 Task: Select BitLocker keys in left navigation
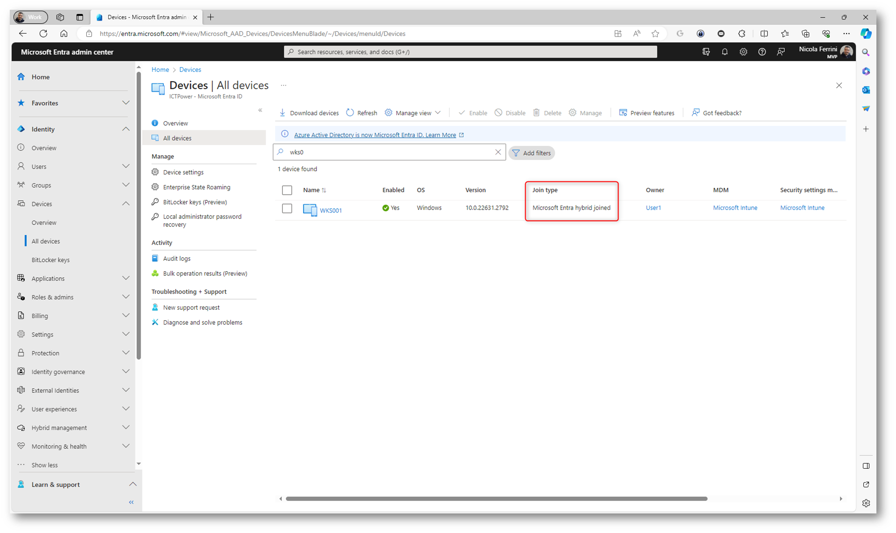click(50, 260)
